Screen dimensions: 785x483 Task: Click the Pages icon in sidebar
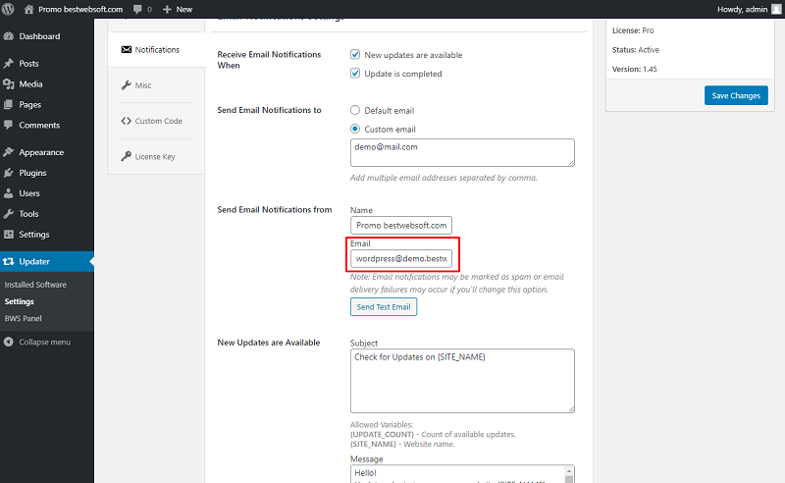pyautogui.click(x=9, y=104)
